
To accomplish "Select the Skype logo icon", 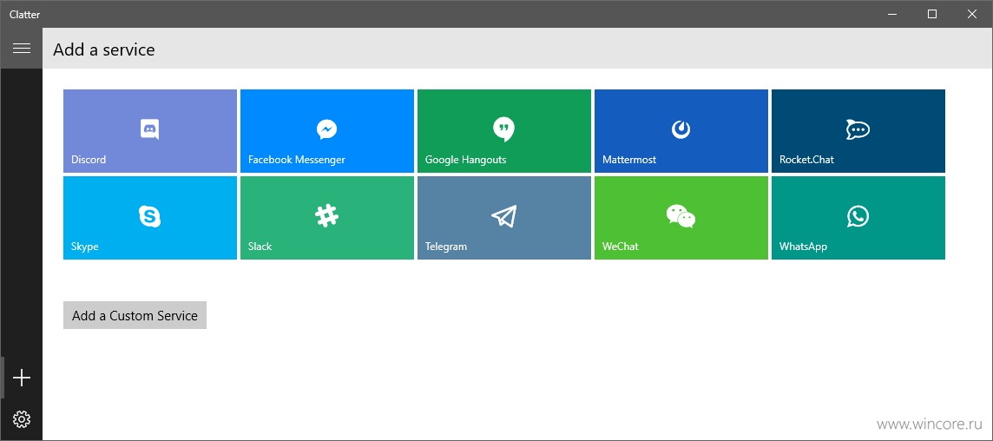I will (x=149, y=217).
